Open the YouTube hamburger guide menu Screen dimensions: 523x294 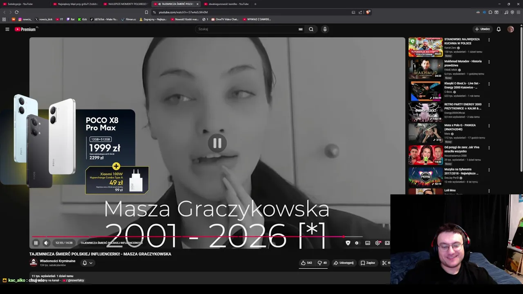tap(7, 29)
